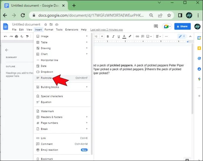The image size is (203, 161).
Task: Open the Insert image toolbar dropdown
Action: point(149,36)
